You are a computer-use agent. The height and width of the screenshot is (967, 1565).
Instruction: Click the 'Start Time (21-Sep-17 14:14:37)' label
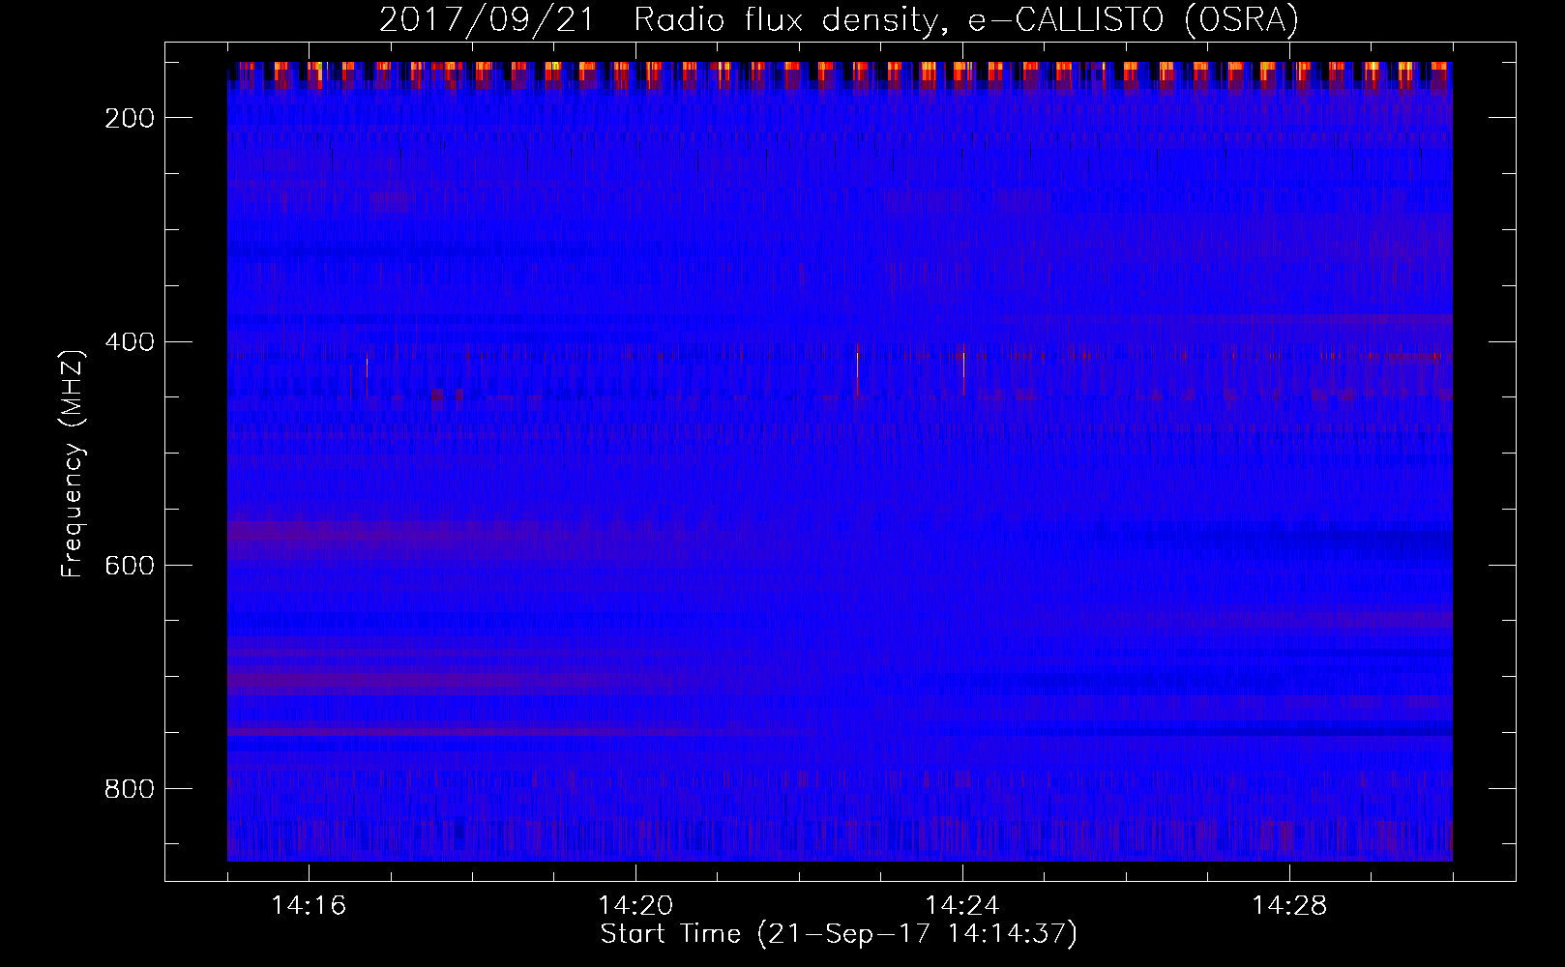[x=839, y=934]
